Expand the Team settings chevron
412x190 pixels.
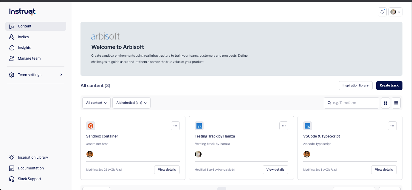pyautogui.click(x=61, y=75)
